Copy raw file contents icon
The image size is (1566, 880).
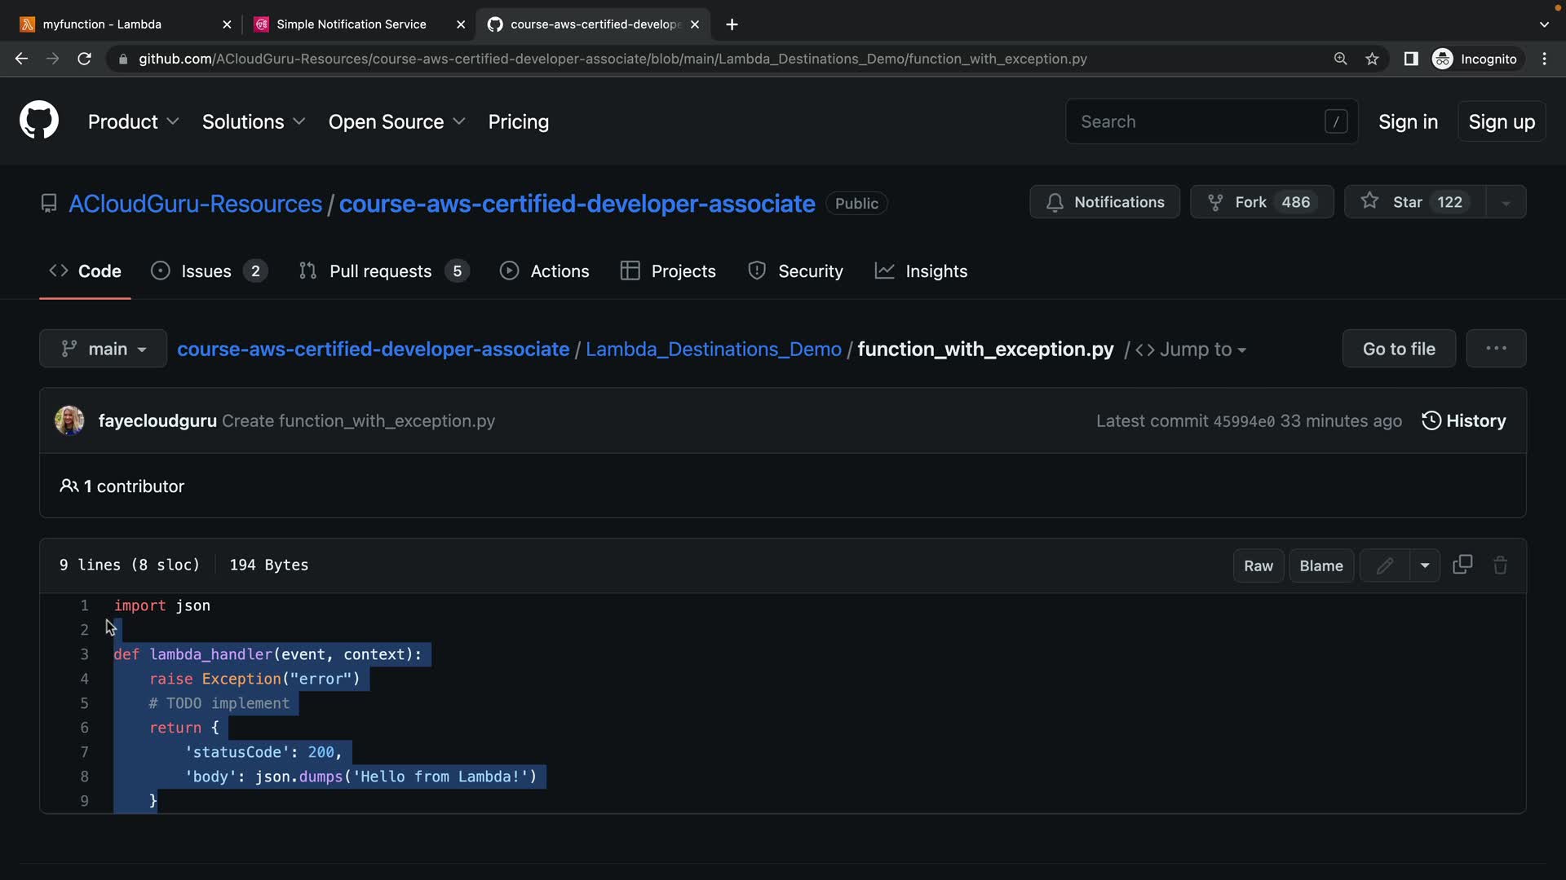click(x=1462, y=565)
